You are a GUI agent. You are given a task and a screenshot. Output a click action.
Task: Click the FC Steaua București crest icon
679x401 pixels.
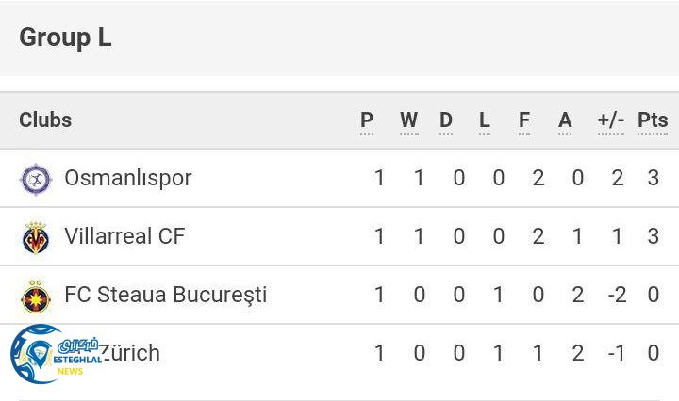[36, 296]
